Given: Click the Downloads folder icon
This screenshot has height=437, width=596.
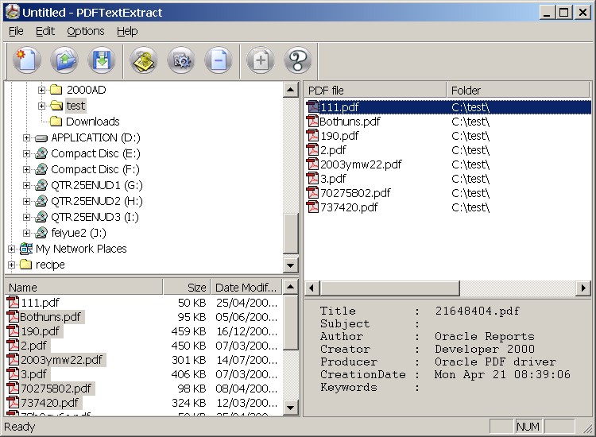Looking at the screenshot, I should [56, 122].
